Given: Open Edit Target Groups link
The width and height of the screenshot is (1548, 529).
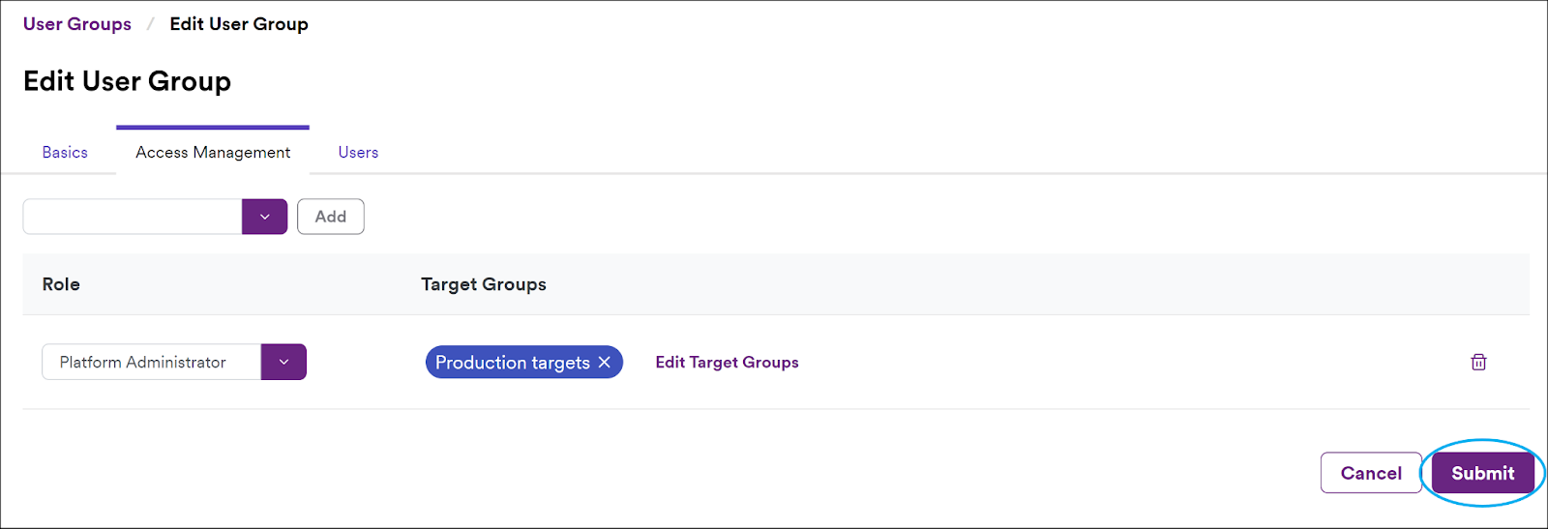Looking at the screenshot, I should coord(727,362).
